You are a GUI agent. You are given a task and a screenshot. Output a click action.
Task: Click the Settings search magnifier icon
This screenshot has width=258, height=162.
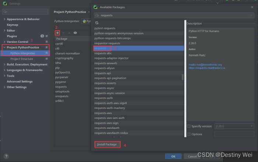point(5,12)
